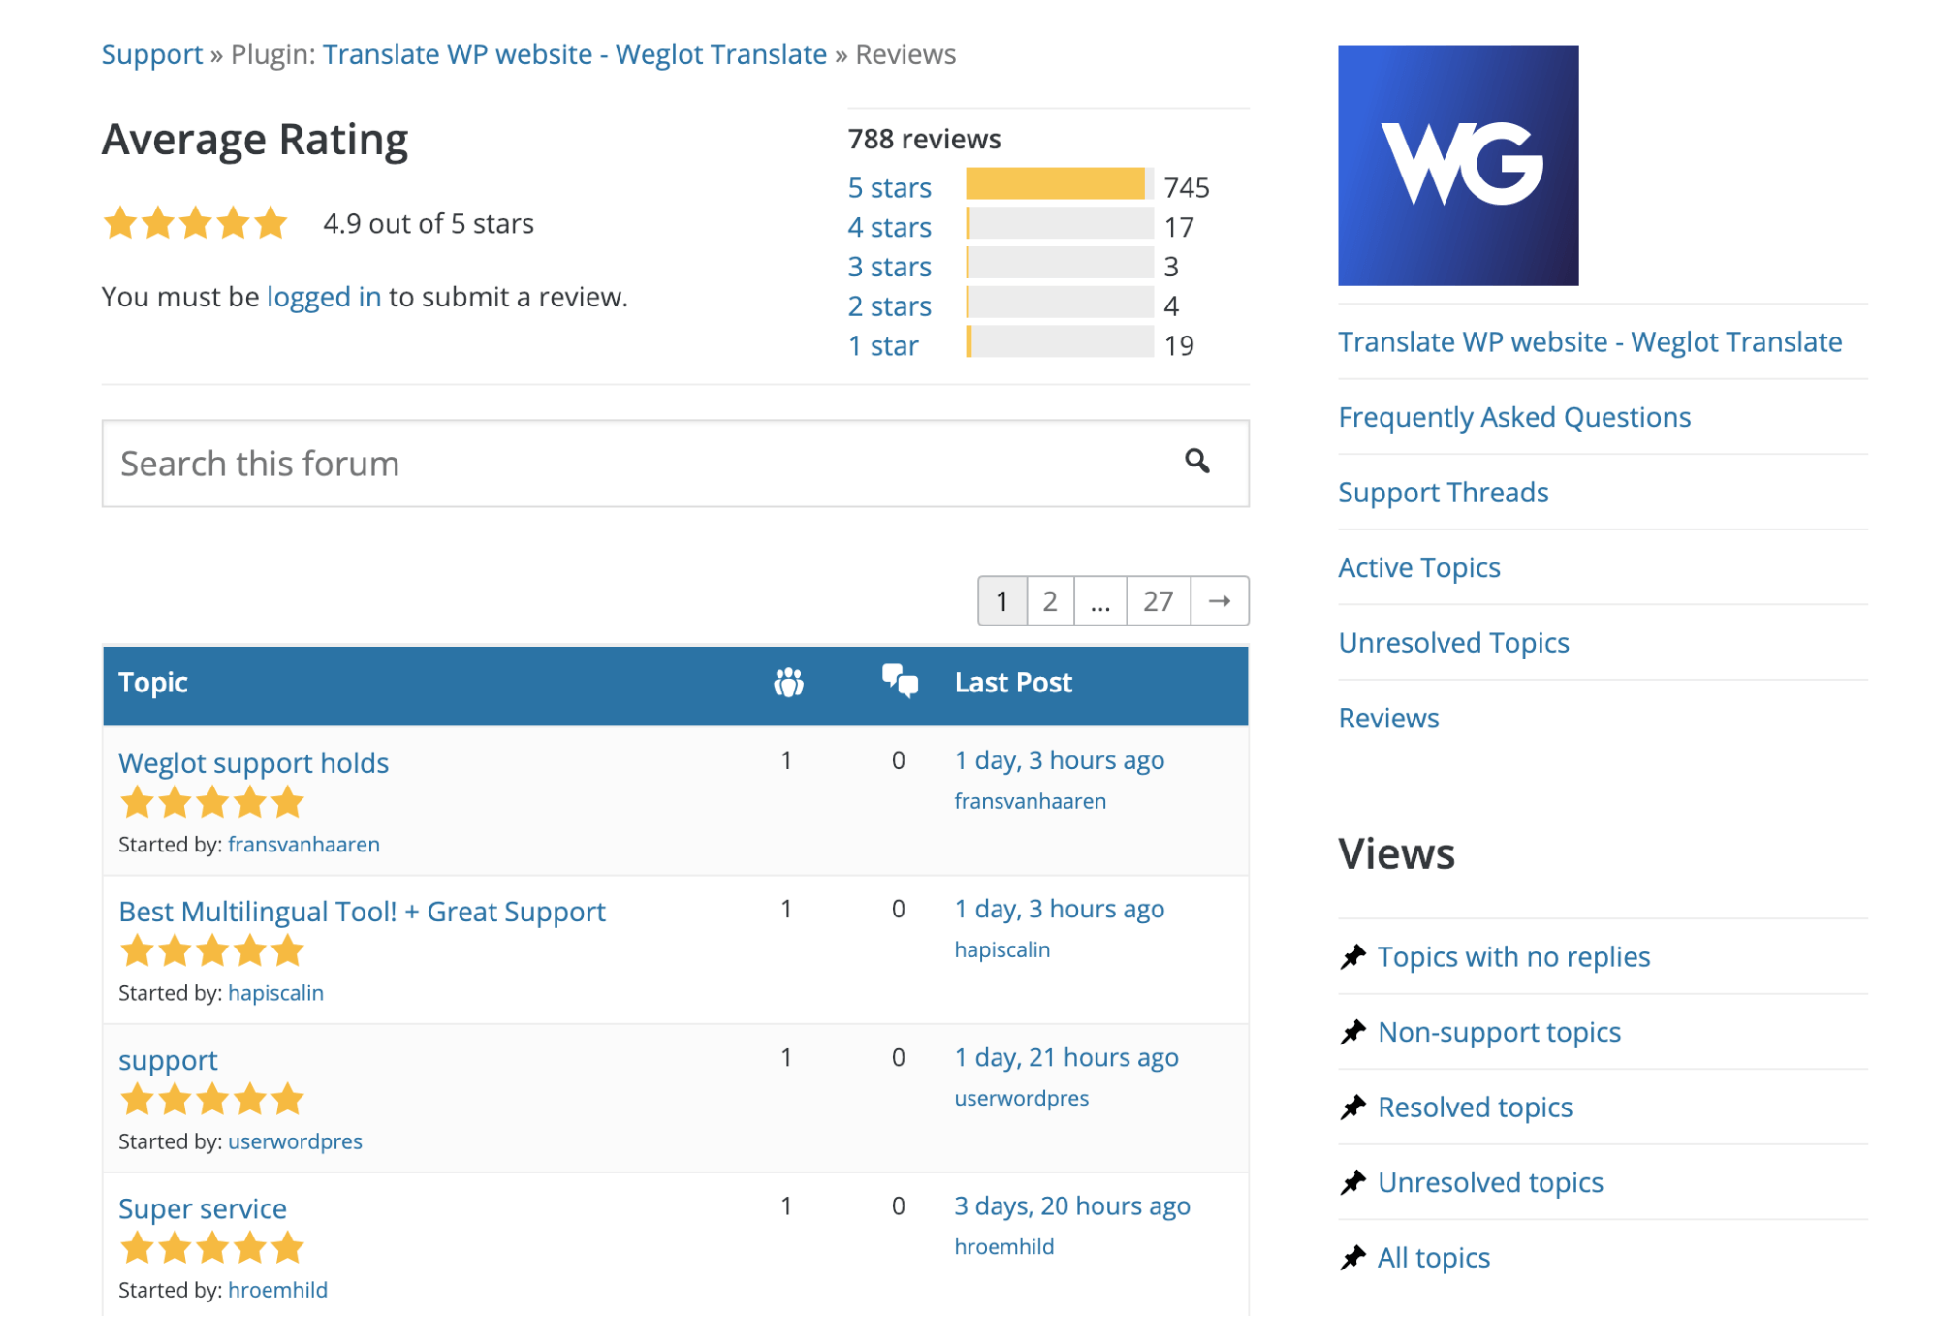Open Non-support topics view
Image resolution: width=1938 pixels, height=1317 pixels.
pyautogui.click(x=1499, y=1032)
